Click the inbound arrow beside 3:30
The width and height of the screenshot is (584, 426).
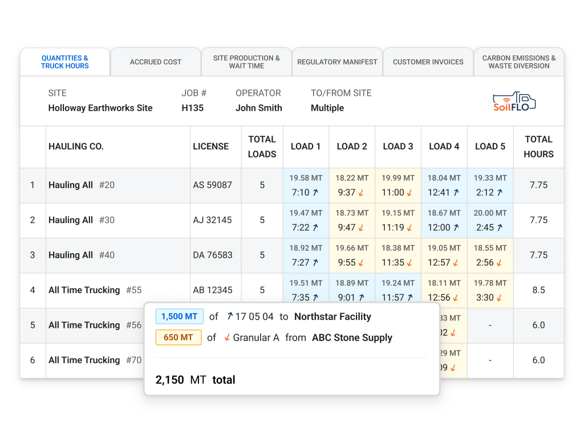click(x=499, y=298)
